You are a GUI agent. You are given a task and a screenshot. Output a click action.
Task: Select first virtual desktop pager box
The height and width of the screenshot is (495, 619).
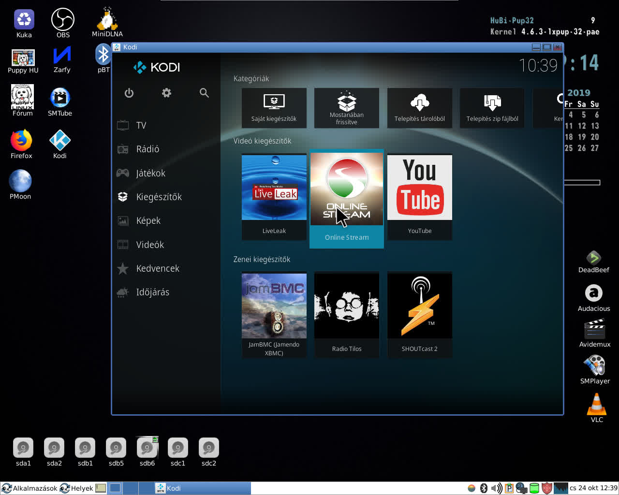click(115, 488)
